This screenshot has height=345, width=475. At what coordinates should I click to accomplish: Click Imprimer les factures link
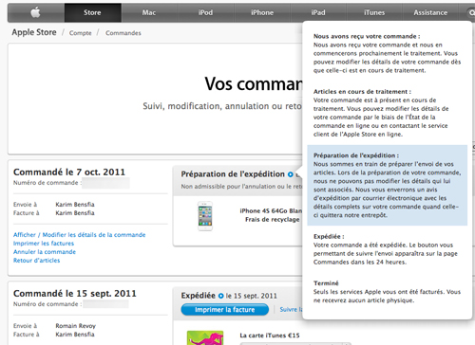pyautogui.click(x=44, y=244)
